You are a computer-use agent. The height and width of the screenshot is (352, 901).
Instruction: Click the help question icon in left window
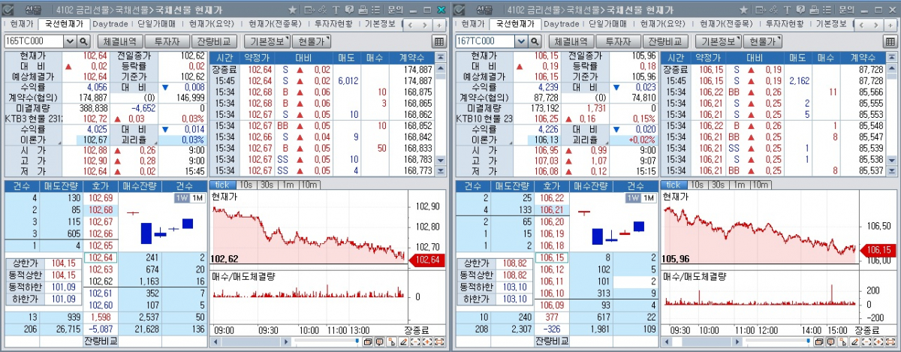(x=349, y=10)
